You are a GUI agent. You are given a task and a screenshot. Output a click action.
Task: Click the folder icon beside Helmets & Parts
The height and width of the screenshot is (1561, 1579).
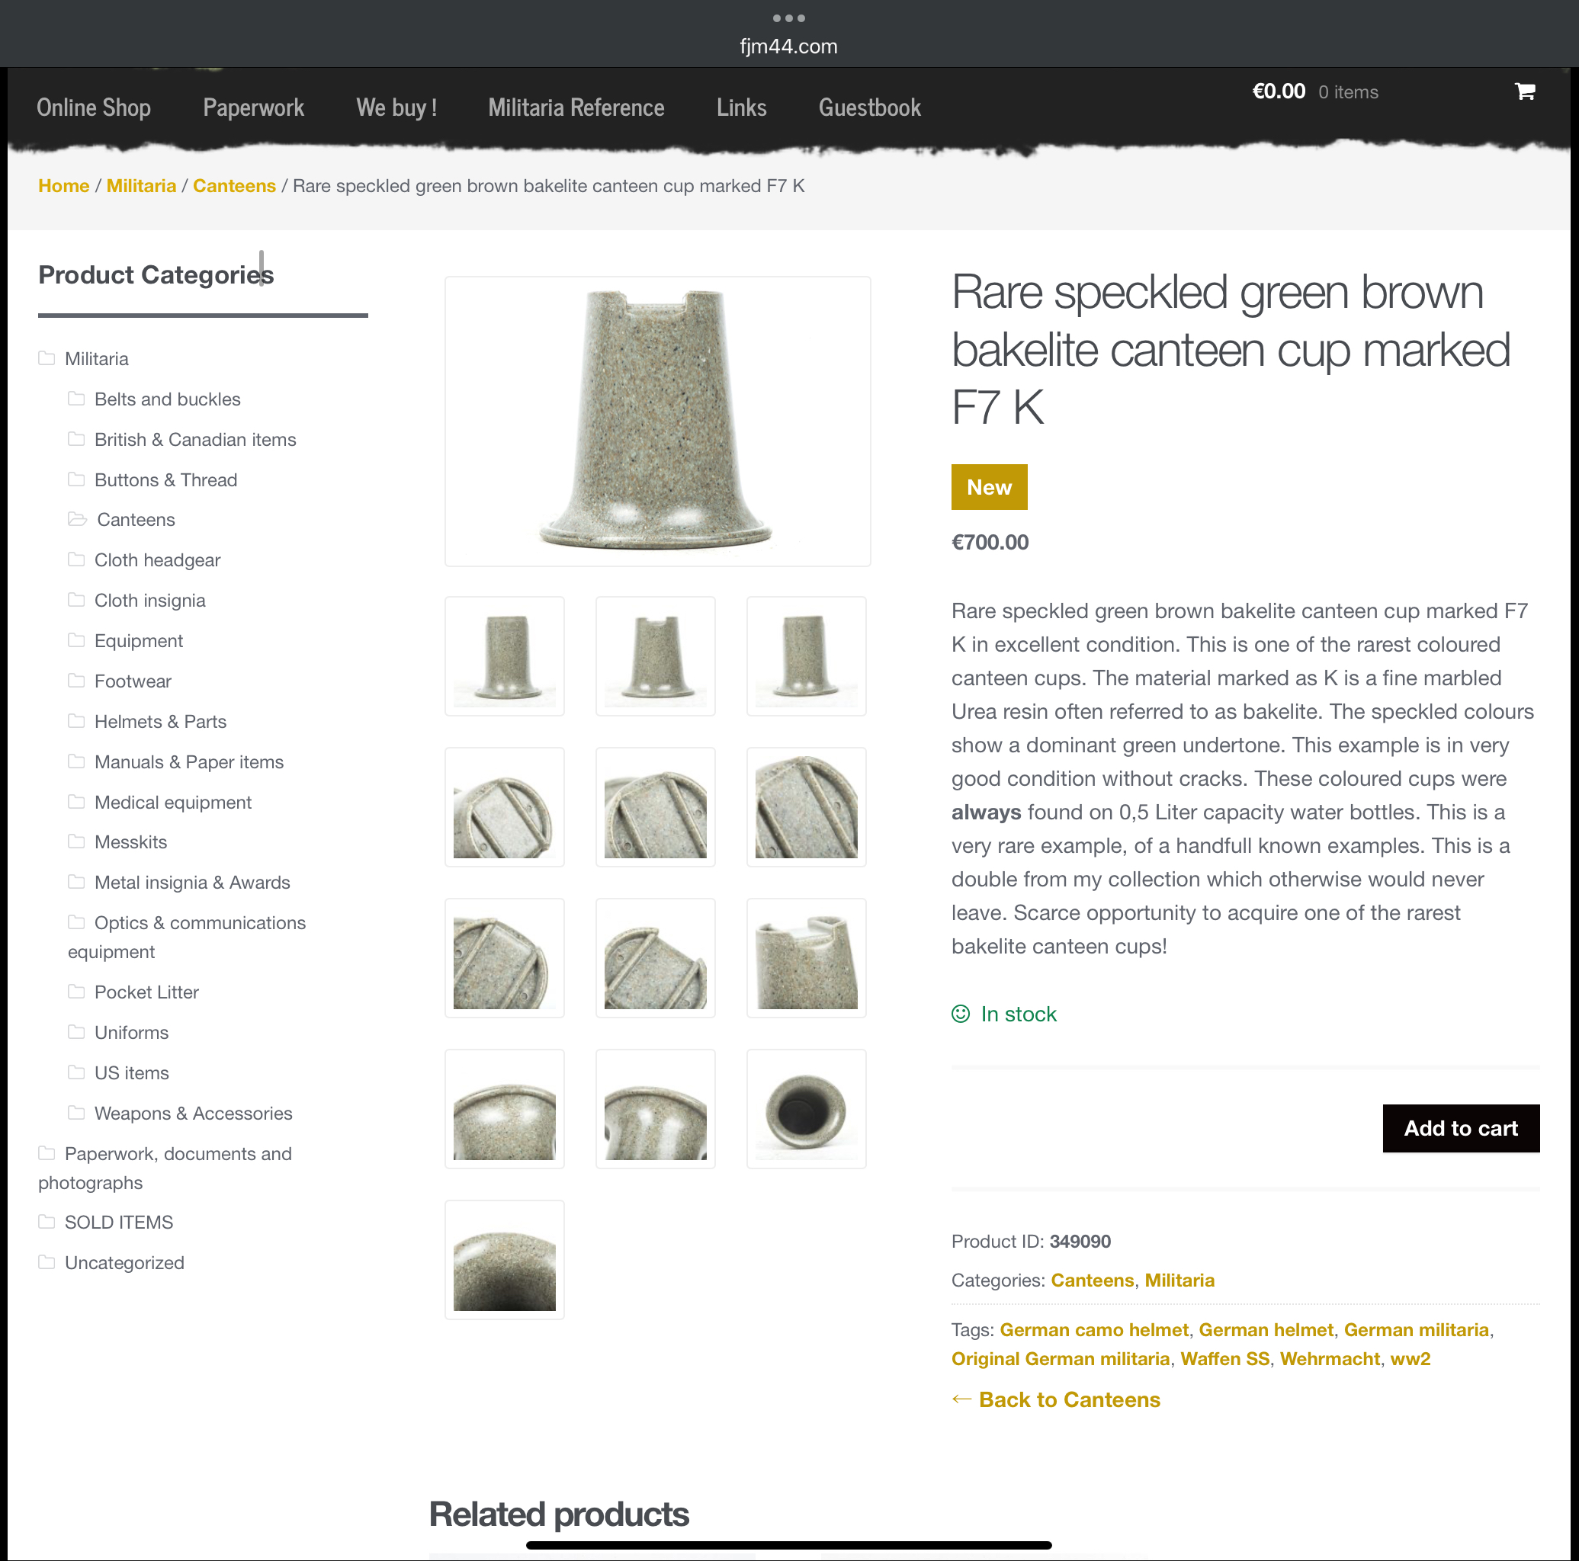tap(76, 721)
